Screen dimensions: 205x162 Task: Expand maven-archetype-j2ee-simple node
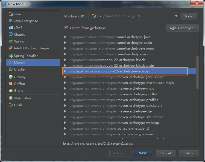click(x=65, y=77)
